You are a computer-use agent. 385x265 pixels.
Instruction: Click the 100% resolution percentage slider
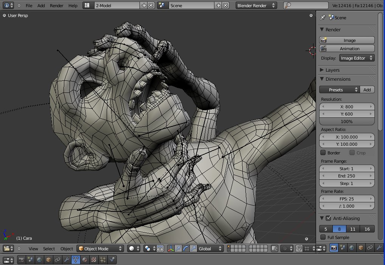[347, 122]
